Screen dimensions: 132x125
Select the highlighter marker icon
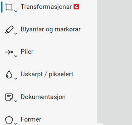[x=9, y=30]
